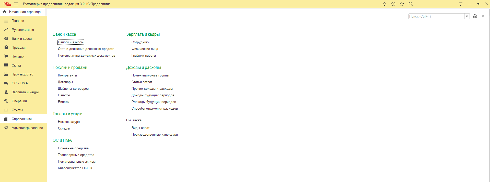Open the Контрагенты link
Screen dimensions: 490x182
[x=67, y=75]
